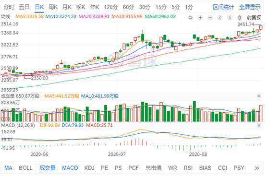
Task: Open the 前复权 adjustment dropdown
Action: point(254,17)
